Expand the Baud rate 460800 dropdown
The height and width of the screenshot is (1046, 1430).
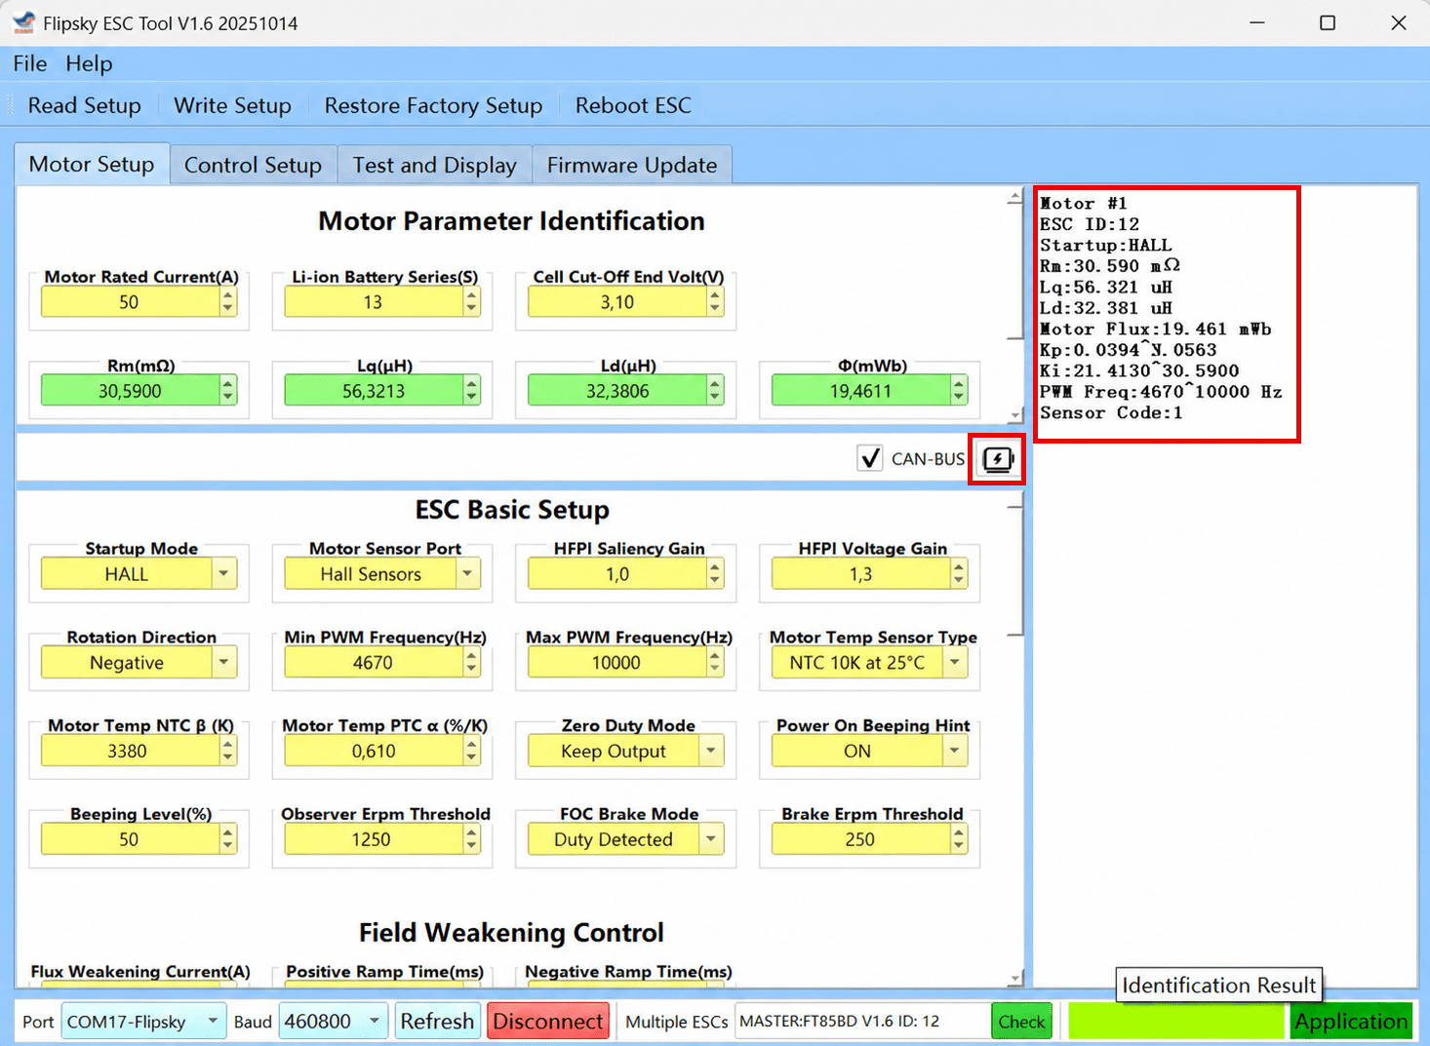tap(333, 1022)
